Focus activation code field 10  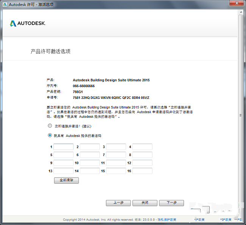[90, 163]
